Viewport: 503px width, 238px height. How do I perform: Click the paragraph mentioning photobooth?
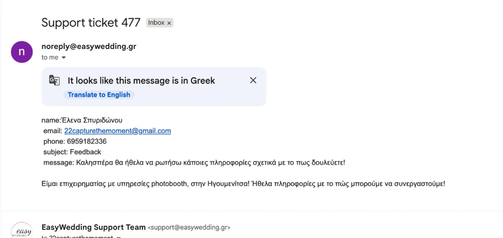[x=243, y=184]
